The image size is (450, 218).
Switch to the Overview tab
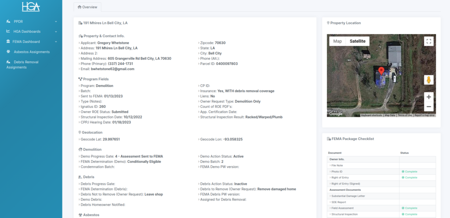click(87, 7)
